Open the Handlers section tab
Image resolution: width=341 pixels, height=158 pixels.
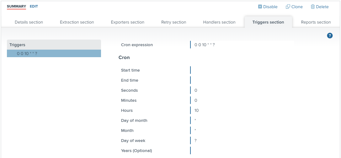click(219, 22)
